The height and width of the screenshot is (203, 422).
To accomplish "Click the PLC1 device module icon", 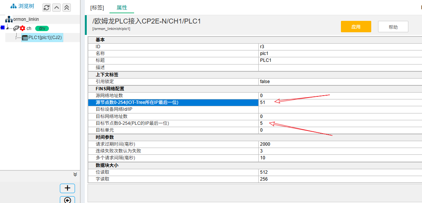I will (x=25, y=38).
